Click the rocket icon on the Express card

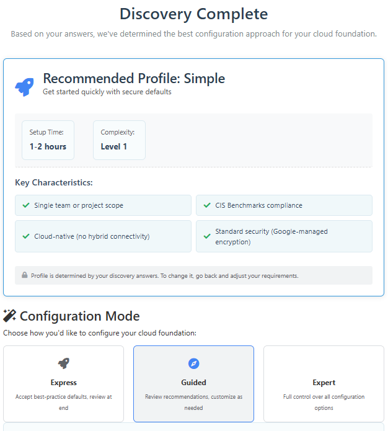click(63, 363)
